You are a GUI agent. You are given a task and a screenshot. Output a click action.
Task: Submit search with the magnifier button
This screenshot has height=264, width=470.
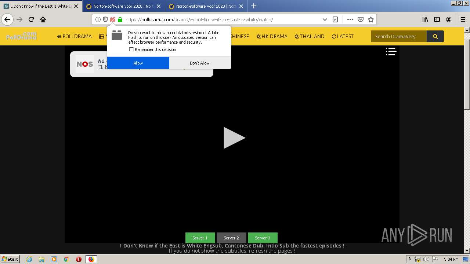click(435, 36)
